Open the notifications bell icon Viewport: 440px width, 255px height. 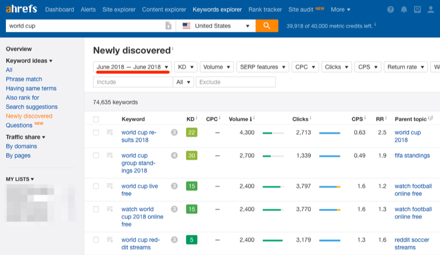tap(404, 10)
